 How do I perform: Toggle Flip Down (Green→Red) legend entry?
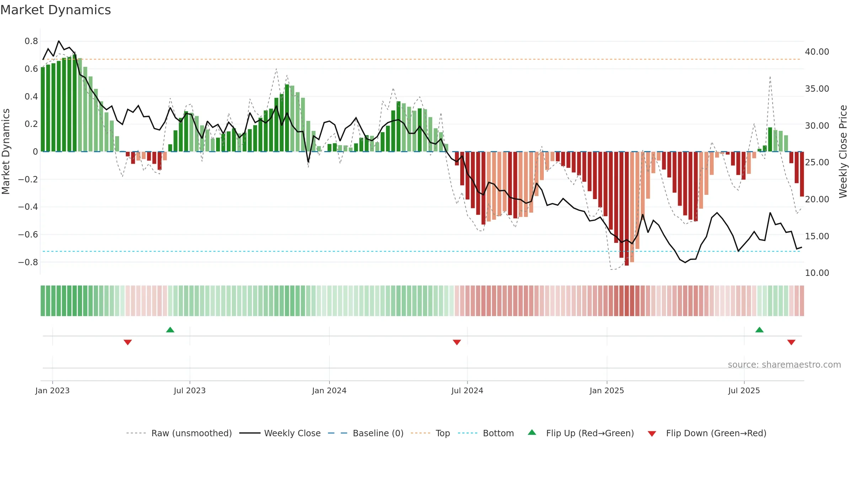[x=707, y=433]
